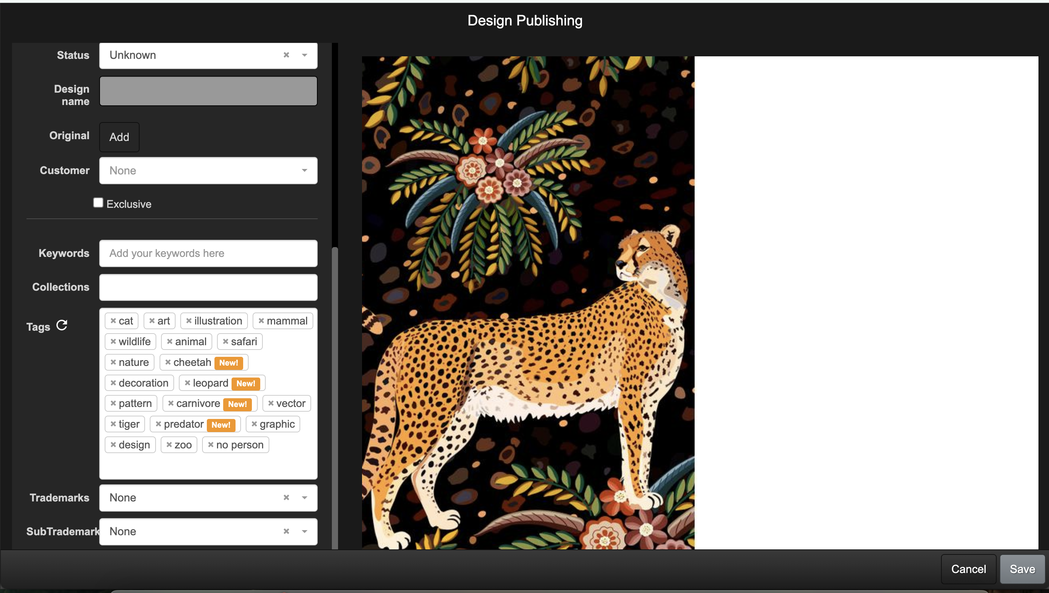Image resolution: width=1049 pixels, height=593 pixels.
Task: Delete the 'leopard' tag
Action: [188, 383]
